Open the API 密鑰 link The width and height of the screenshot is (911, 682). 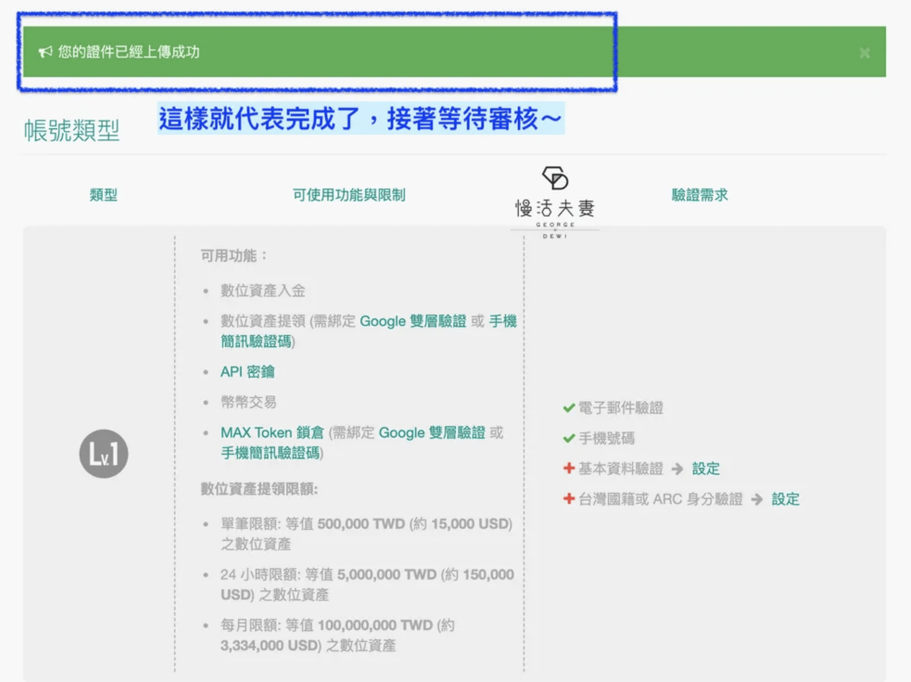pyautogui.click(x=247, y=372)
